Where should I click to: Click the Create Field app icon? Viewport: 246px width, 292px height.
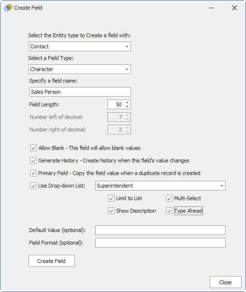[8, 8]
